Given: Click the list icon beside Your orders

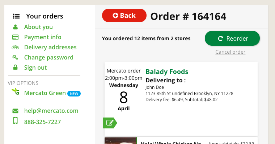Looking at the screenshot, I should pos(16,16).
